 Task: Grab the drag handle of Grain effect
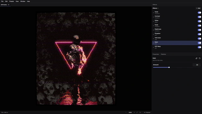click(153, 43)
